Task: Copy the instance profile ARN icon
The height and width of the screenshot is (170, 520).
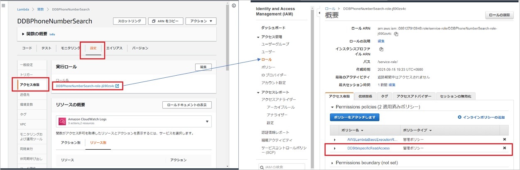Action: tap(381, 49)
